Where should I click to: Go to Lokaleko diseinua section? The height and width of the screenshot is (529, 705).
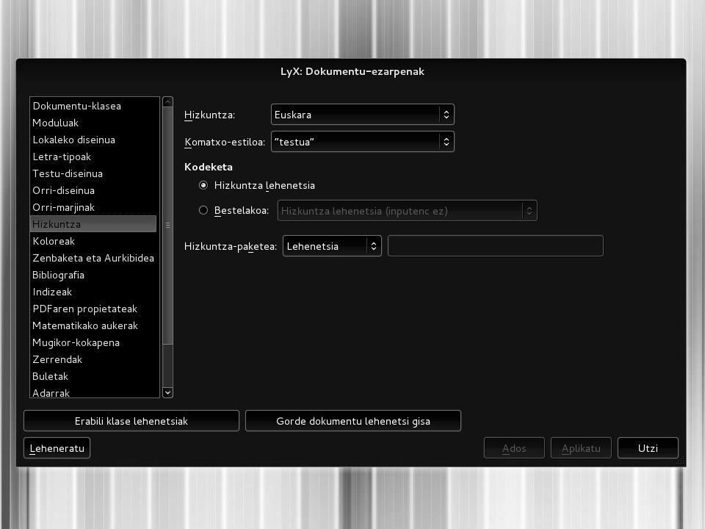pos(93,140)
